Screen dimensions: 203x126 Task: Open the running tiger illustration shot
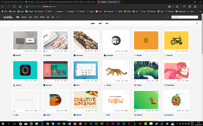pos(114,71)
